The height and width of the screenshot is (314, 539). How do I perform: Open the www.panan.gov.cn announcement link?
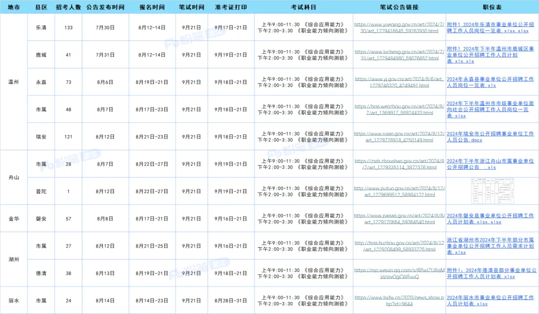[399, 219]
